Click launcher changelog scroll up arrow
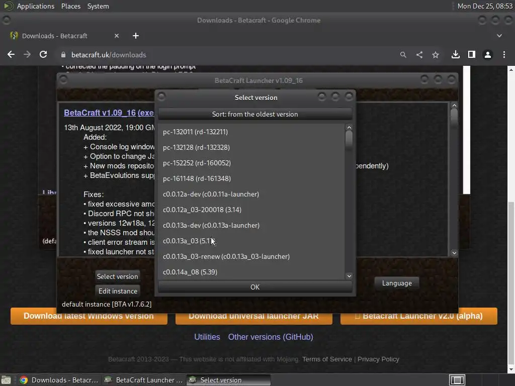Viewport: 515px width, 386px height. pos(454,106)
